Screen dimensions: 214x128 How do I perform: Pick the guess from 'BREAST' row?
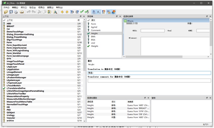(118, 108)
